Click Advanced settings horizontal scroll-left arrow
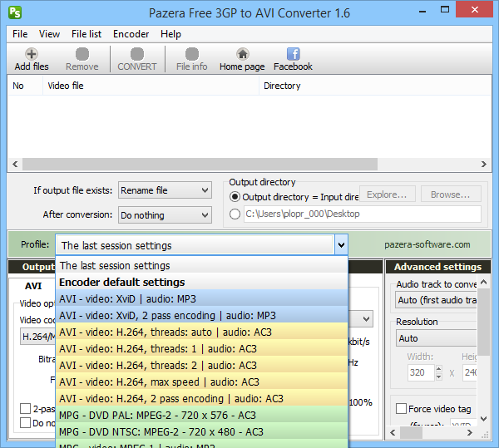 click(x=393, y=432)
